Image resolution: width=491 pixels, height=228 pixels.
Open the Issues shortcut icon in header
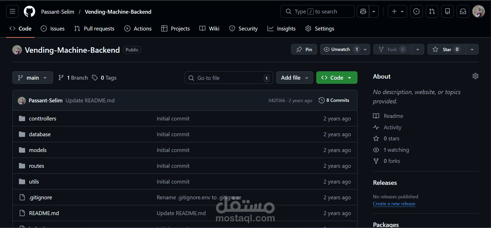pos(416,12)
